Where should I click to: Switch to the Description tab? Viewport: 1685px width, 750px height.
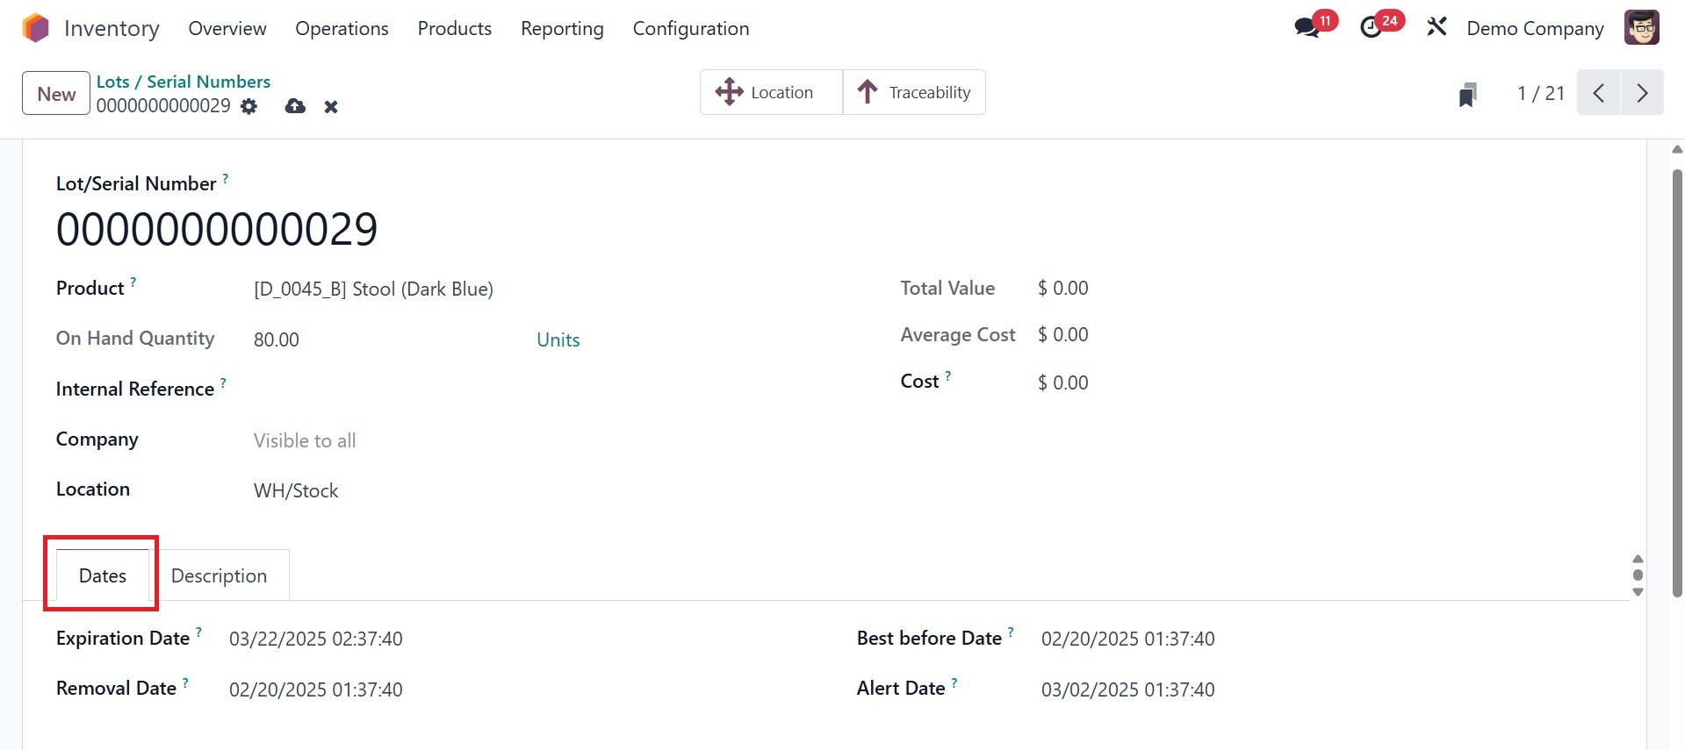click(219, 575)
